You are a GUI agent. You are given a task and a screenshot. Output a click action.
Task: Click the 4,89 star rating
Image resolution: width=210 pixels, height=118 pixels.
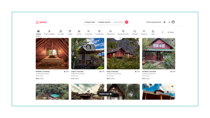pyautogui.click(x=173, y=71)
